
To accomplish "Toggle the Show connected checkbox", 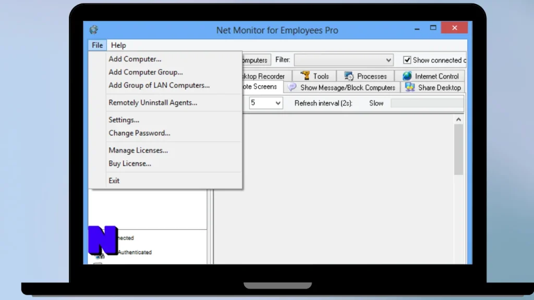I will [407, 60].
